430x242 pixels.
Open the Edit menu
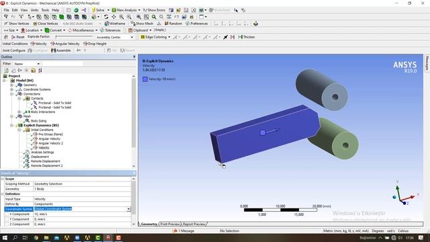tap(15, 10)
